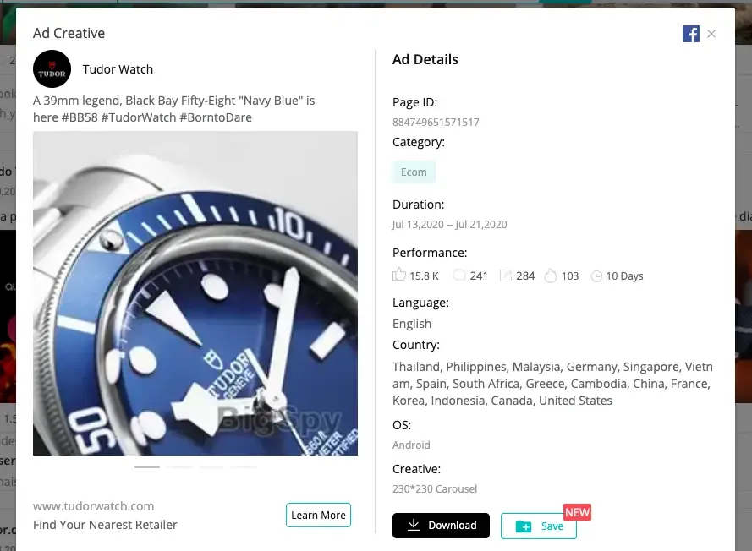Click the Tudor Watch logo
Image resolution: width=752 pixels, height=551 pixels.
(52, 69)
